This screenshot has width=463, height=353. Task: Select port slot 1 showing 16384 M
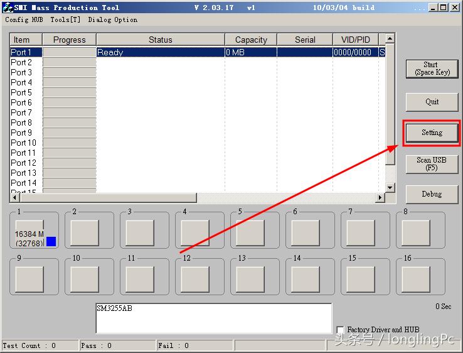[29, 234]
